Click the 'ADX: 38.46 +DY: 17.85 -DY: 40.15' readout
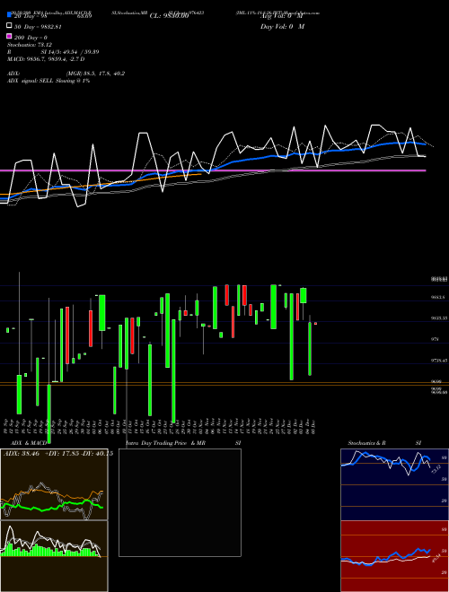Viewport: 449px width, 592px height. pyautogui.click(x=58, y=454)
